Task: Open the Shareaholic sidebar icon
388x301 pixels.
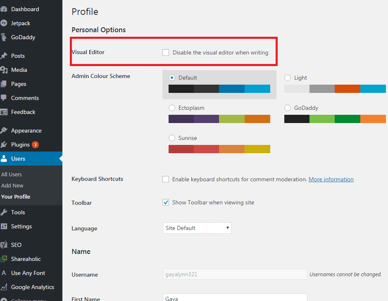Action: [4, 259]
